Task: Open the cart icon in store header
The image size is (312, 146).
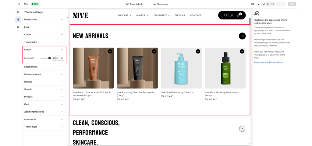Action: point(238,15)
